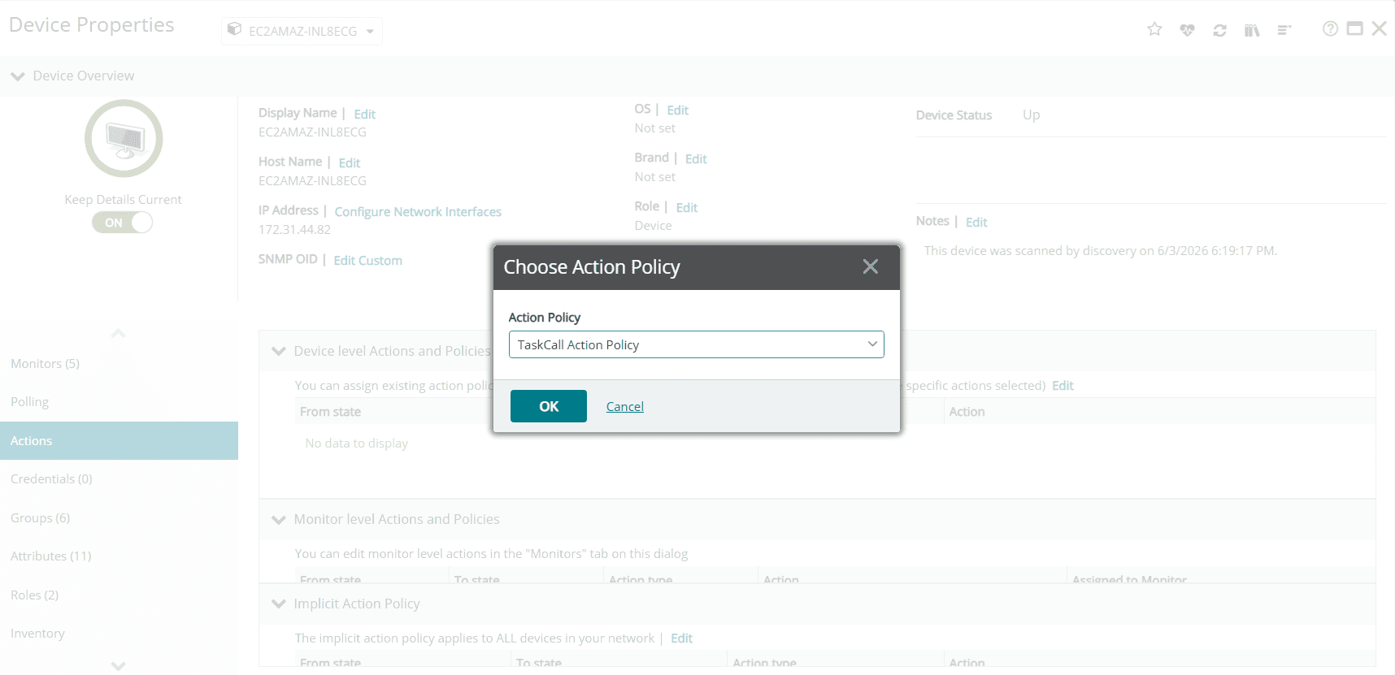Edit the device Notes
The height and width of the screenshot is (675, 1395).
pyautogui.click(x=976, y=222)
